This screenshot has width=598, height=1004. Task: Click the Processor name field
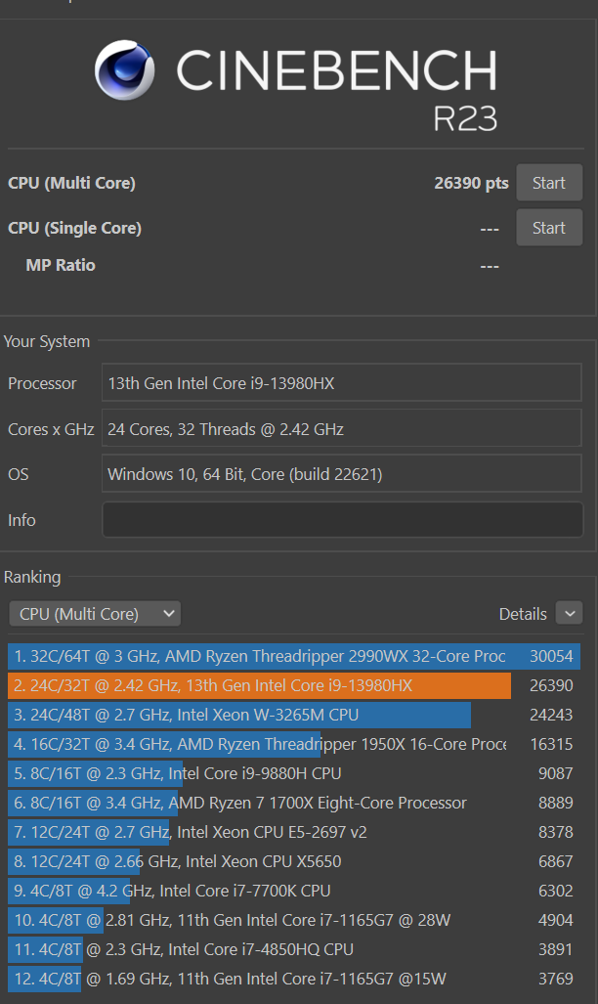point(341,383)
